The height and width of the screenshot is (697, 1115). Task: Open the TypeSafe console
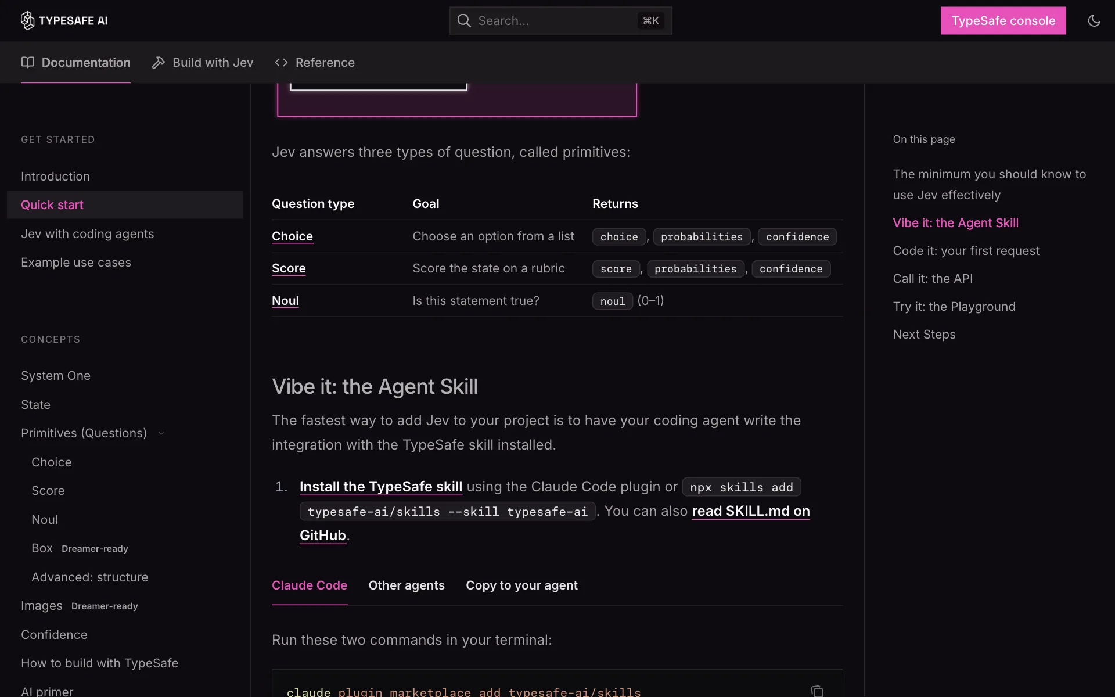[x=1003, y=21]
